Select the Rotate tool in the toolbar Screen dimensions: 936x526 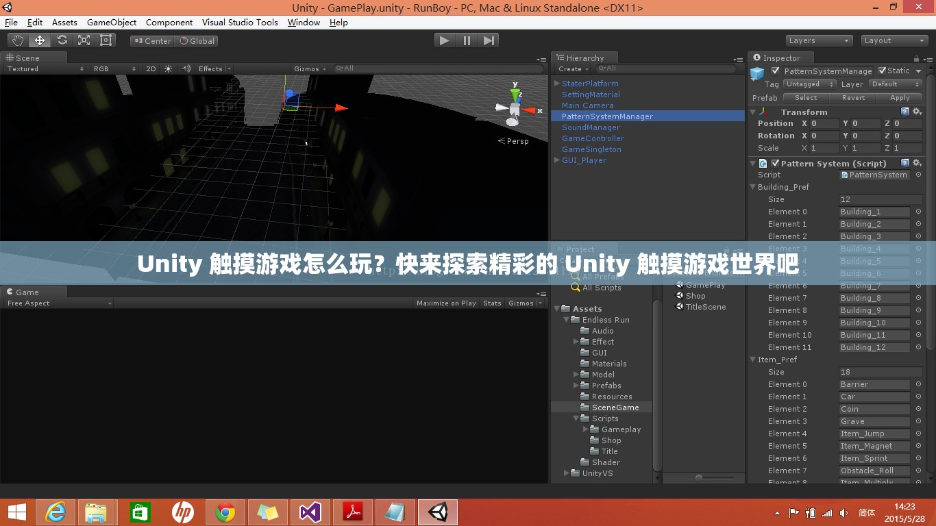pyautogui.click(x=62, y=40)
